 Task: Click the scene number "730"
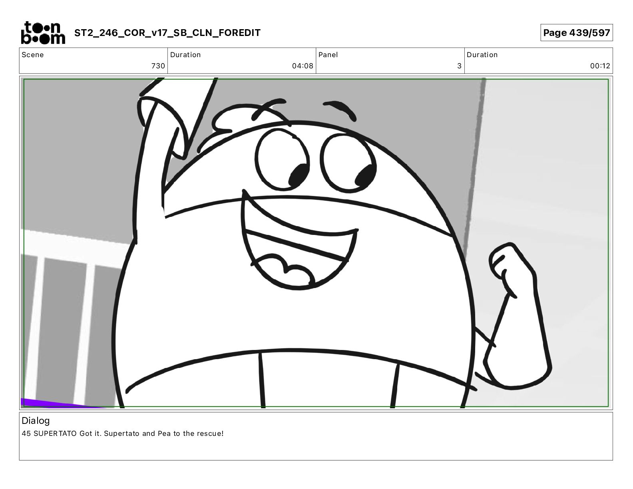[158, 66]
